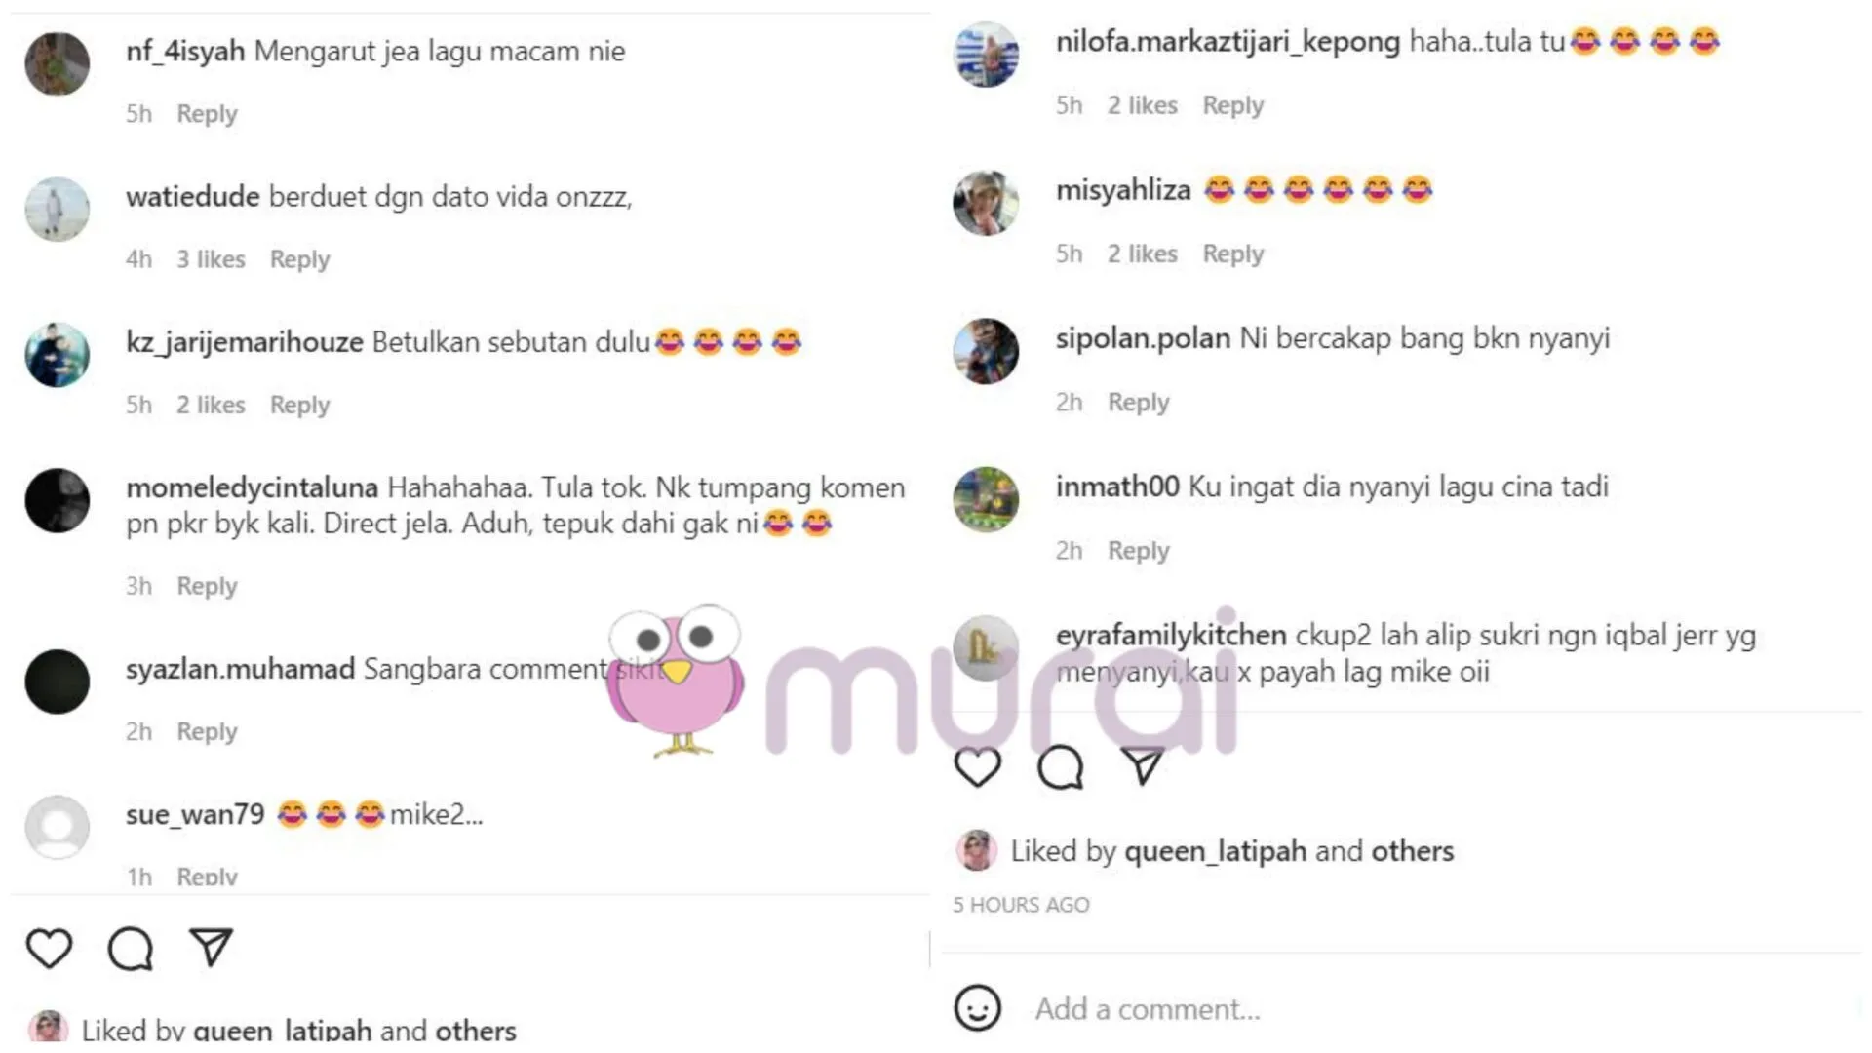
Task: Open nf_4isyah profile picture
Action: (x=58, y=64)
